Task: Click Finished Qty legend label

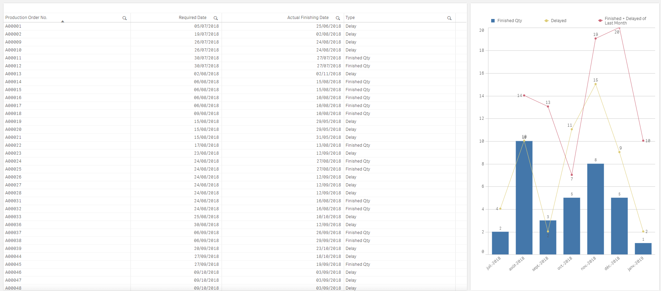Action: [509, 21]
